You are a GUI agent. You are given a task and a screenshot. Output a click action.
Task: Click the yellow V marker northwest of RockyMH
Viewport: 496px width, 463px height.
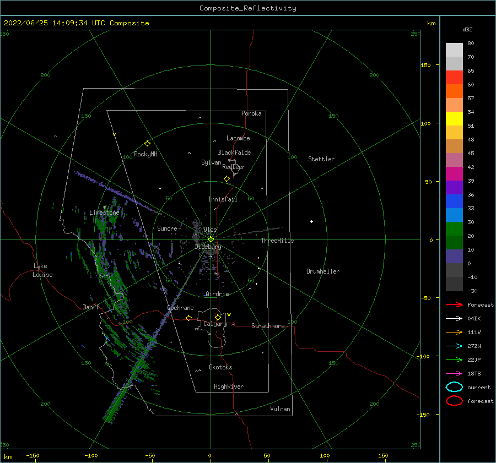click(115, 134)
